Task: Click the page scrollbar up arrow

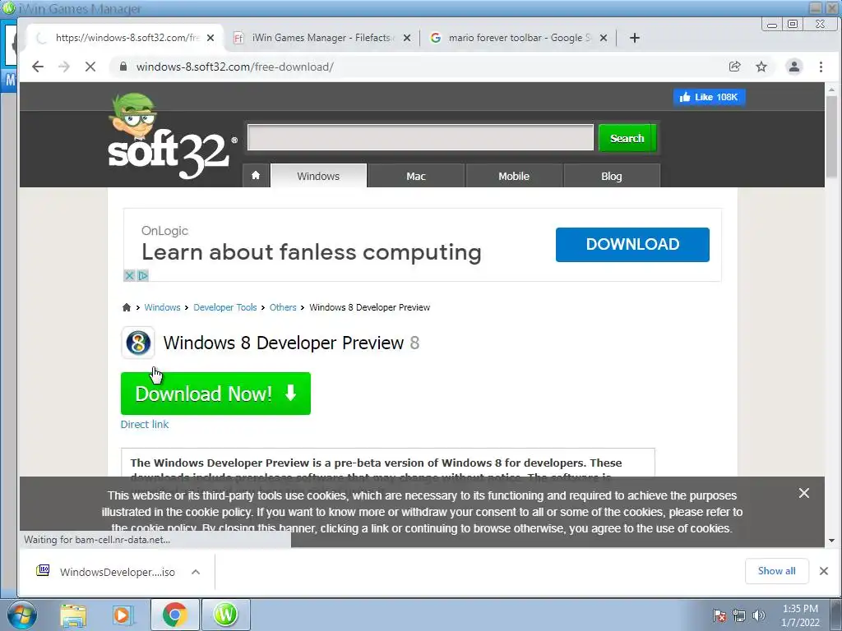Action: coord(832,89)
